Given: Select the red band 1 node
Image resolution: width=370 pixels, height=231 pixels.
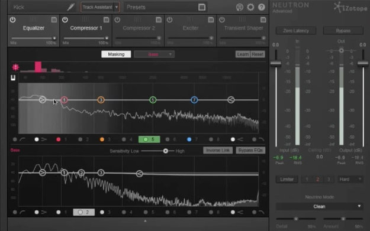Looking at the screenshot, I should pos(64,100).
